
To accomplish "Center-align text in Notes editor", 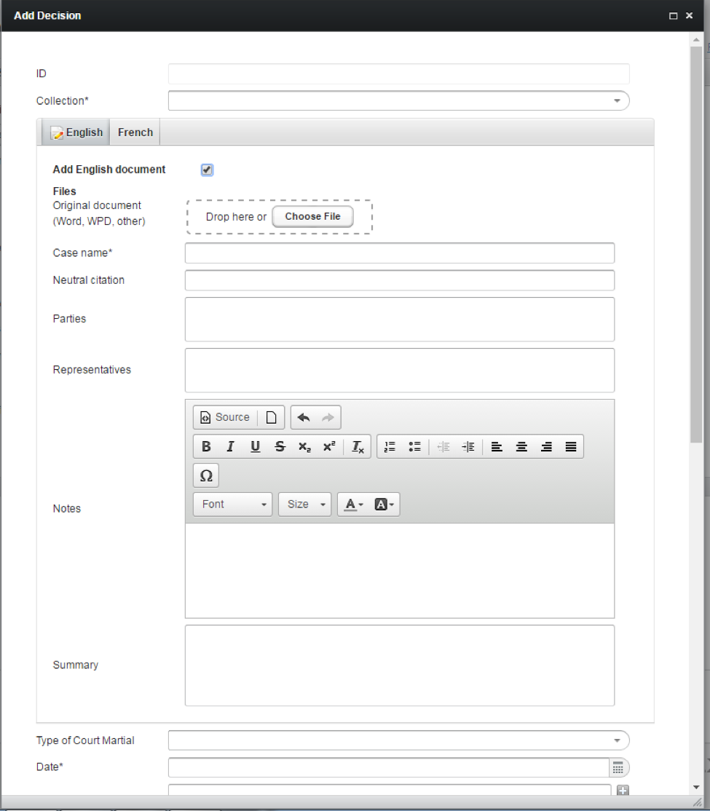I will (521, 447).
